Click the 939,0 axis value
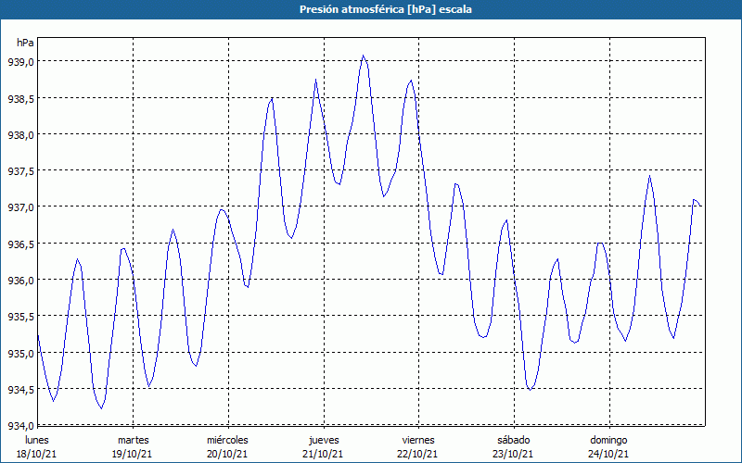742x463 pixels. [20, 62]
